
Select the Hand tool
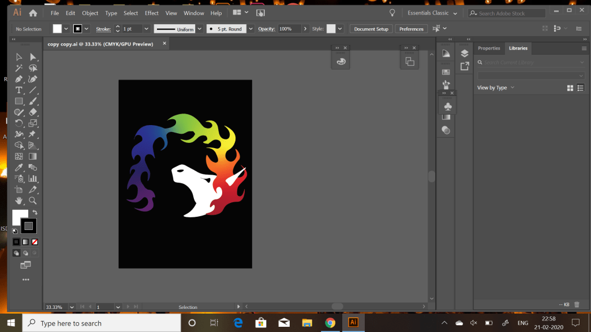(19, 201)
